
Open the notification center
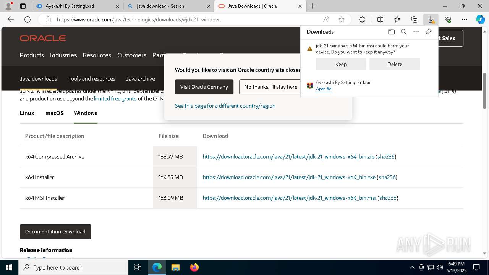(476, 267)
